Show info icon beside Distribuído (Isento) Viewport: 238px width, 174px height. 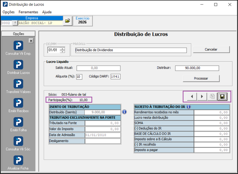[124, 112]
